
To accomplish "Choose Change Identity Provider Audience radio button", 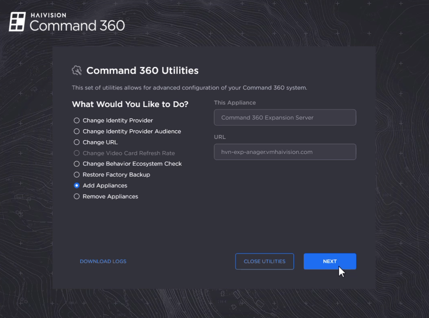I will pyautogui.click(x=76, y=131).
